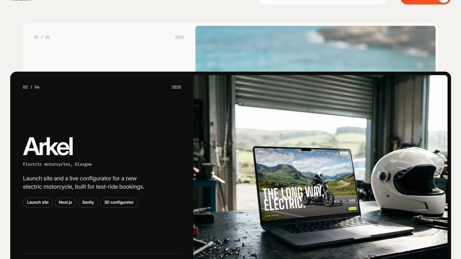Screen dimensions: 461x259
Task: Click the 2025 year on the Arkel card
Action: (x=176, y=87)
